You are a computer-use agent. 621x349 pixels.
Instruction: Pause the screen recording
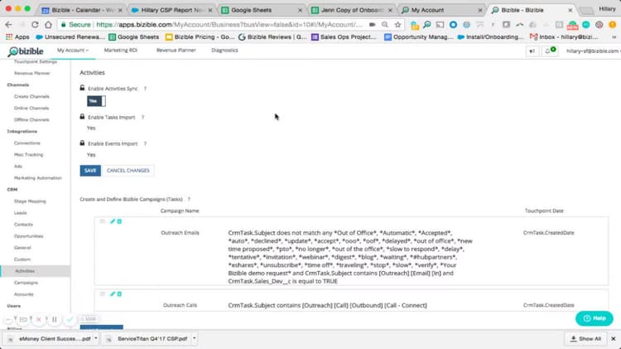[x=55, y=319]
